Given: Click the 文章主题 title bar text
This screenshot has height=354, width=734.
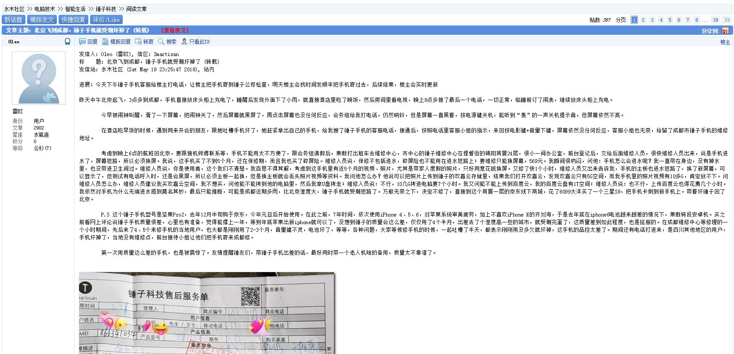Looking at the screenshot, I should coord(77,31).
